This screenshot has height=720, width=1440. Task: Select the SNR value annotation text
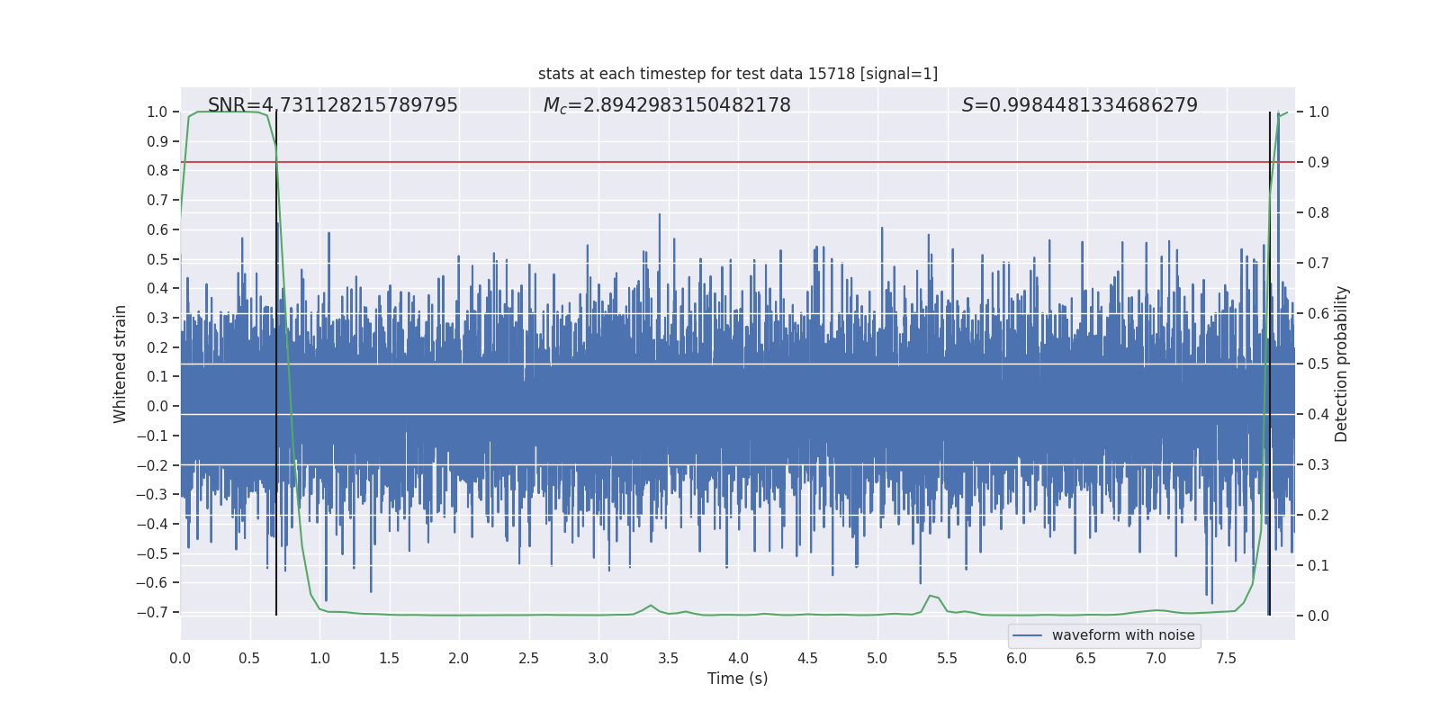coord(332,105)
